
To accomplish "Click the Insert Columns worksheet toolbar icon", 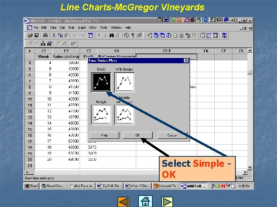I will (x=43, y=43).
